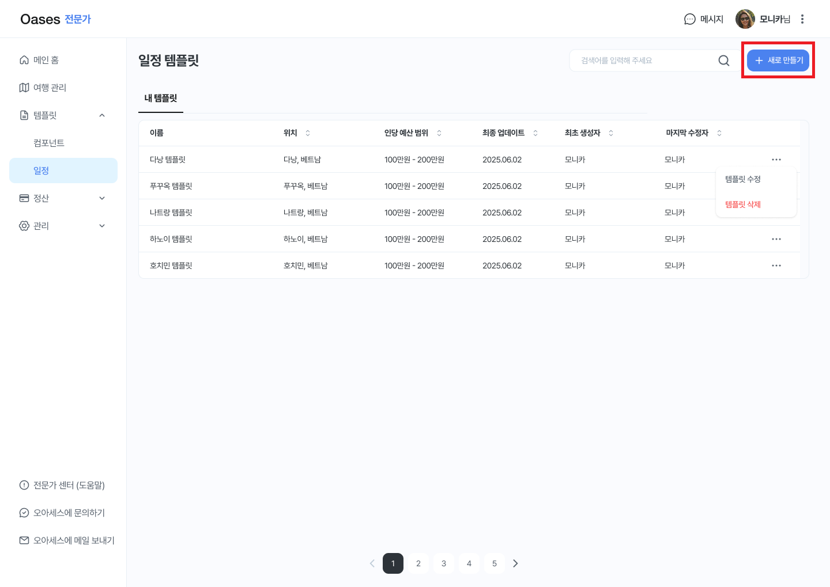
Task: Sort table by 위치 column
Action: (307, 133)
